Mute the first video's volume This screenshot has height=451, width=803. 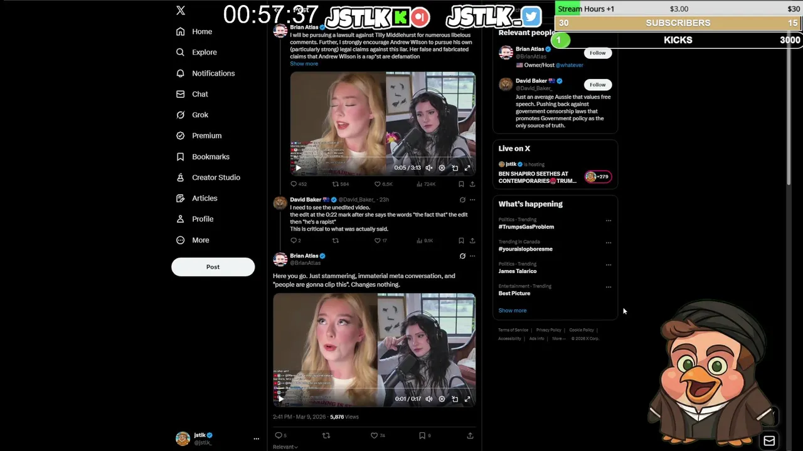tap(429, 168)
